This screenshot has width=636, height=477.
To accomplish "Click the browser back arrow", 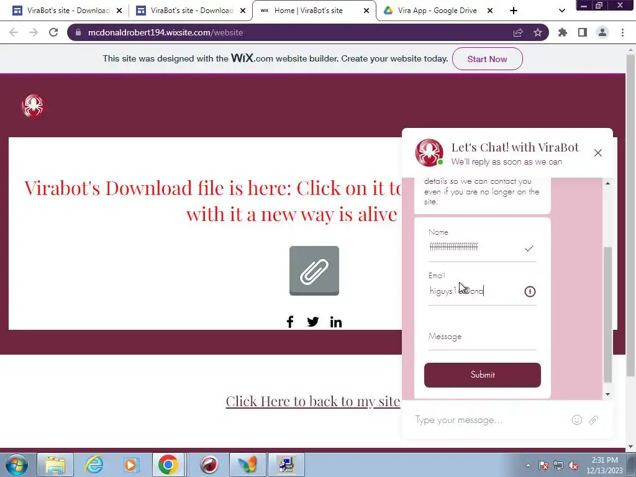I will tap(14, 32).
